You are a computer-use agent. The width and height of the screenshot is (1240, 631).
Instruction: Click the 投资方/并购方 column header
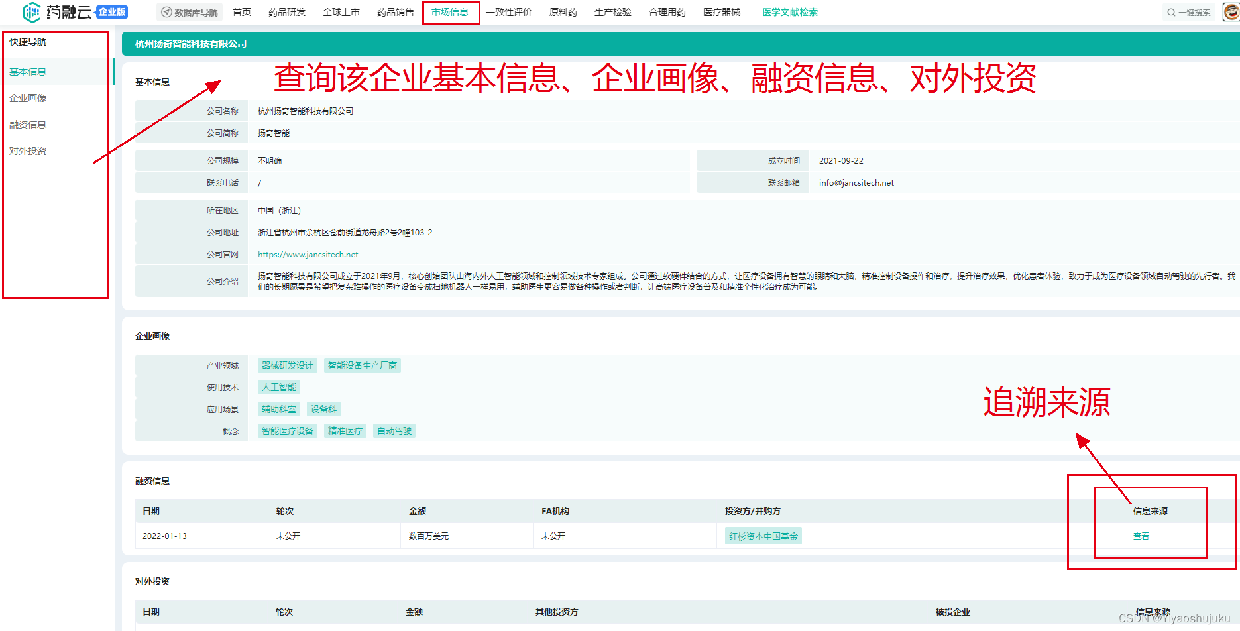pyautogui.click(x=753, y=511)
